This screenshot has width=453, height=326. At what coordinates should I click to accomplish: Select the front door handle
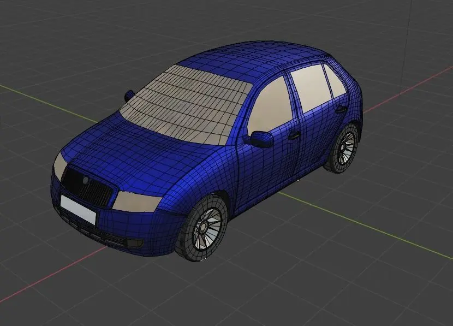click(x=295, y=135)
